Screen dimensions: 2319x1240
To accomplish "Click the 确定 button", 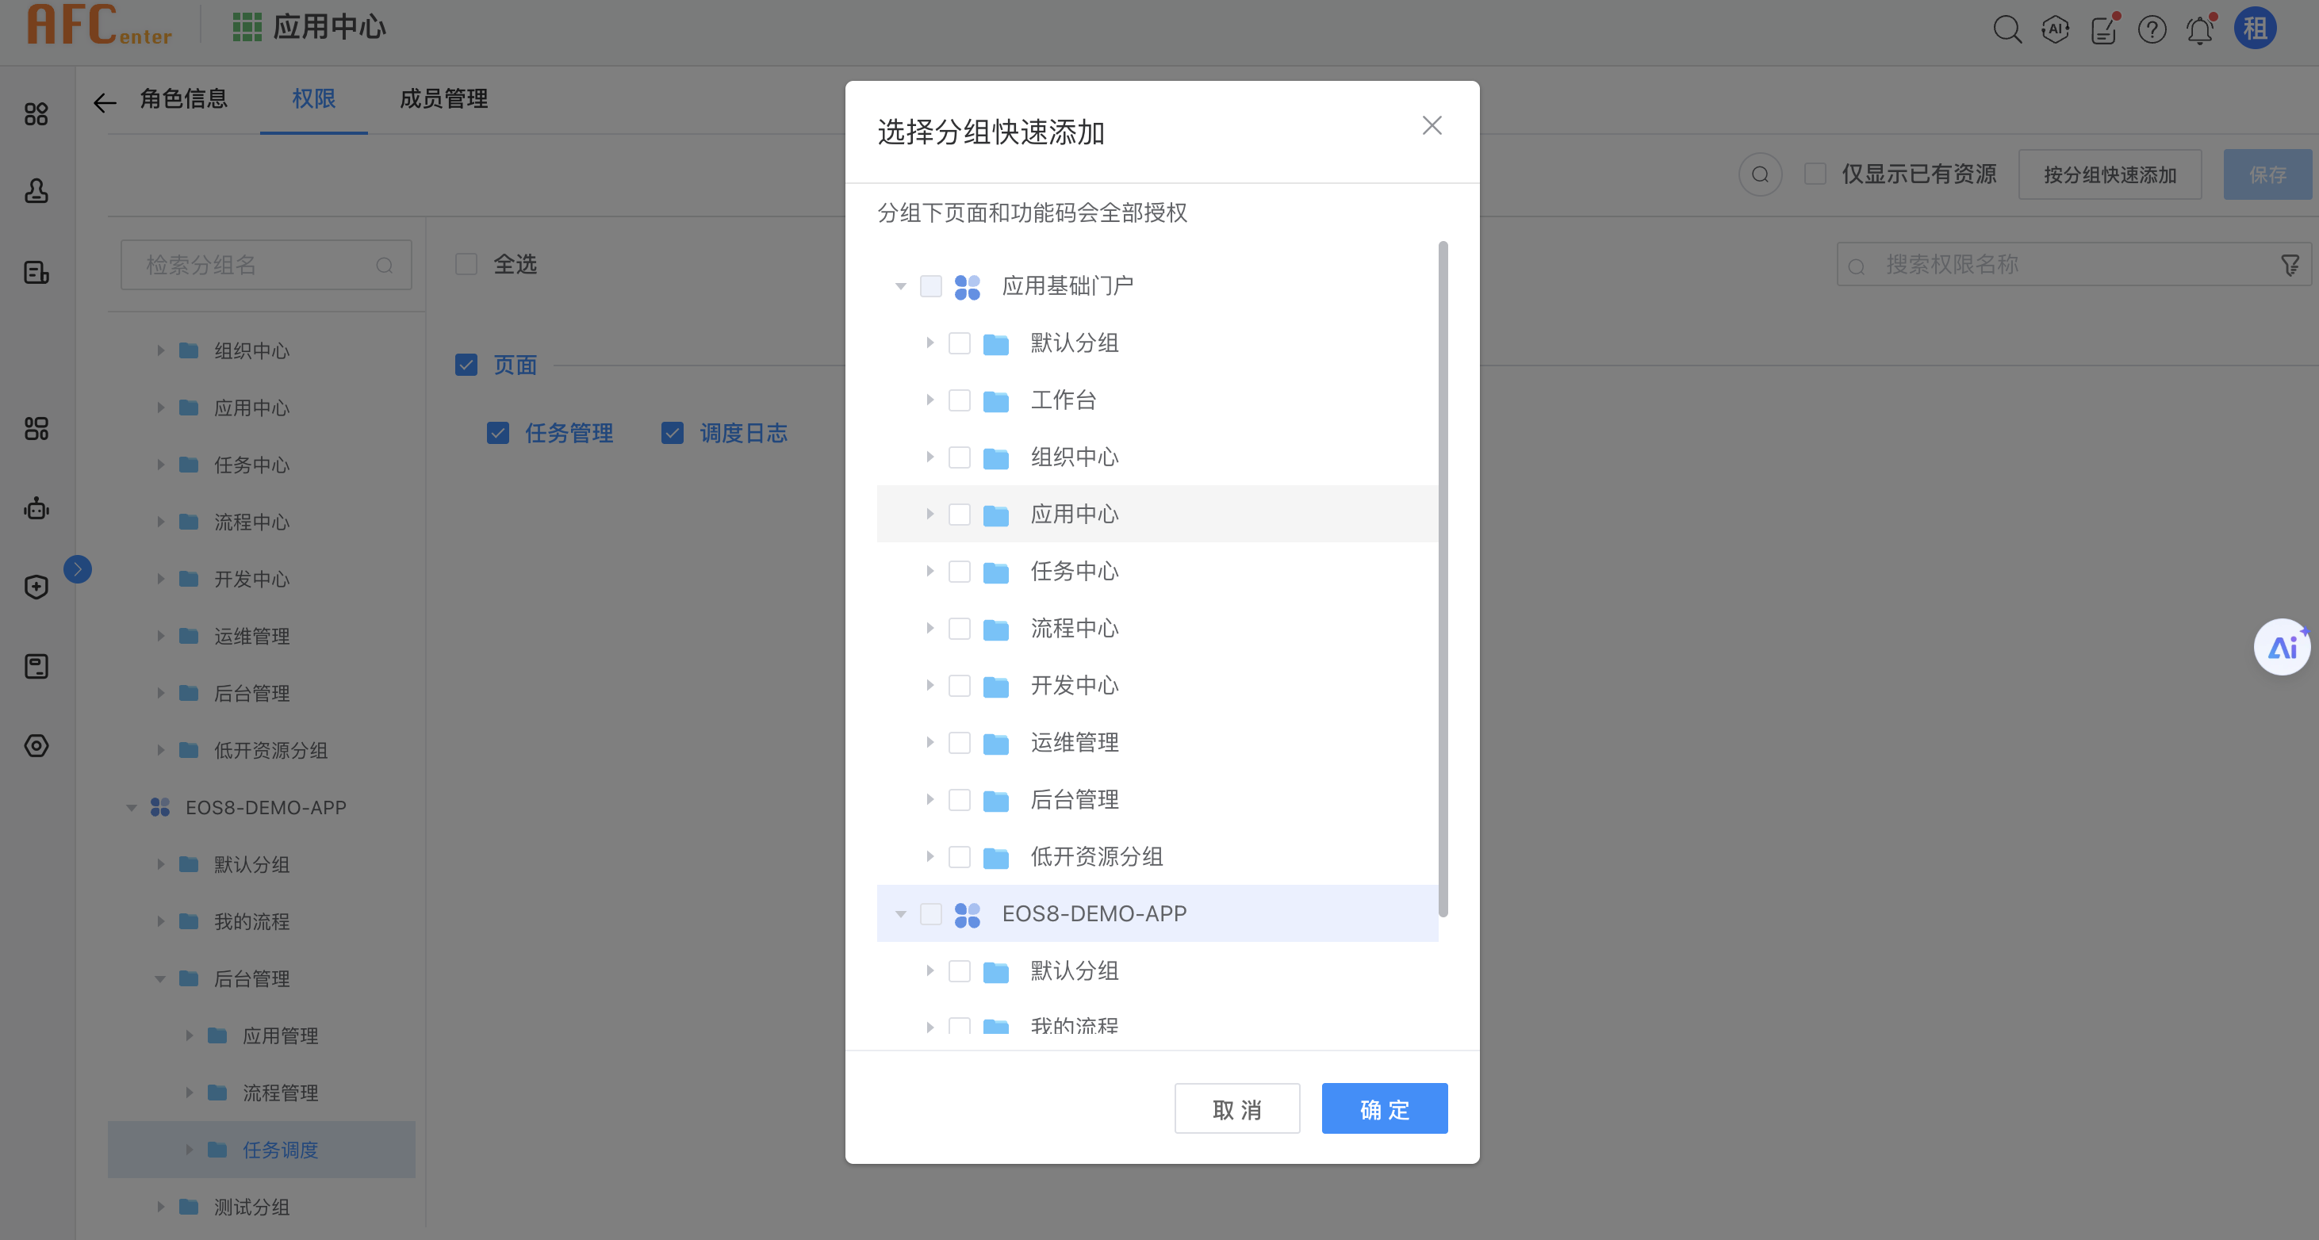I will pos(1384,1108).
